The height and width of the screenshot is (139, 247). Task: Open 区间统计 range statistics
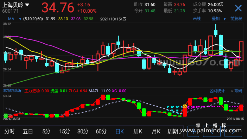click(217, 91)
